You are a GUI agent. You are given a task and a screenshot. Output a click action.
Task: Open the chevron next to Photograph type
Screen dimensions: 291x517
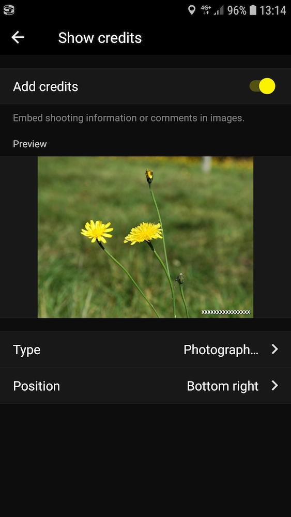[274, 349]
